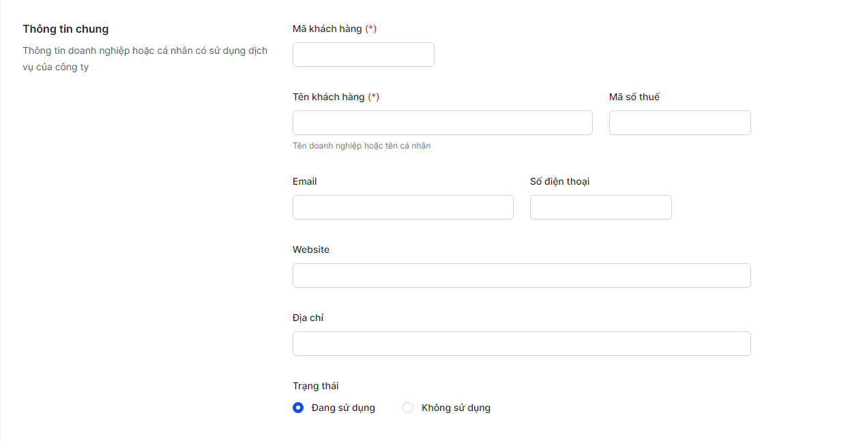
Task: Click the 'Mã khách hàng (*)' field label
Action: [x=334, y=29]
